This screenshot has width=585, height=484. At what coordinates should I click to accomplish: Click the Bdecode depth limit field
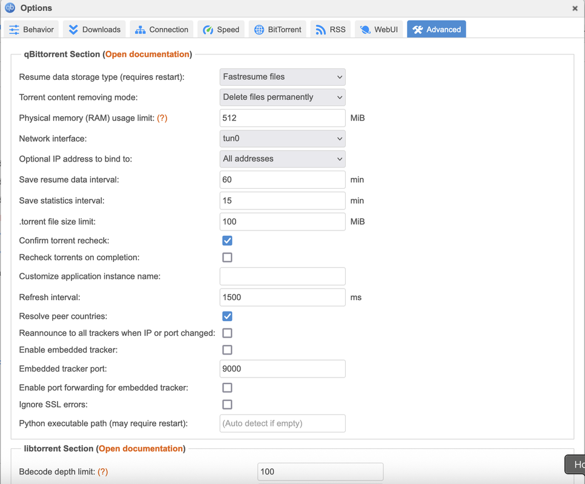click(320, 472)
